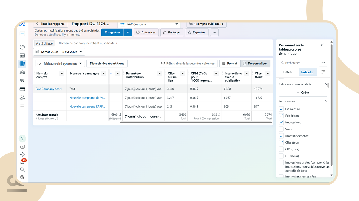Open the account overview gauge icon

coord(22,47)
